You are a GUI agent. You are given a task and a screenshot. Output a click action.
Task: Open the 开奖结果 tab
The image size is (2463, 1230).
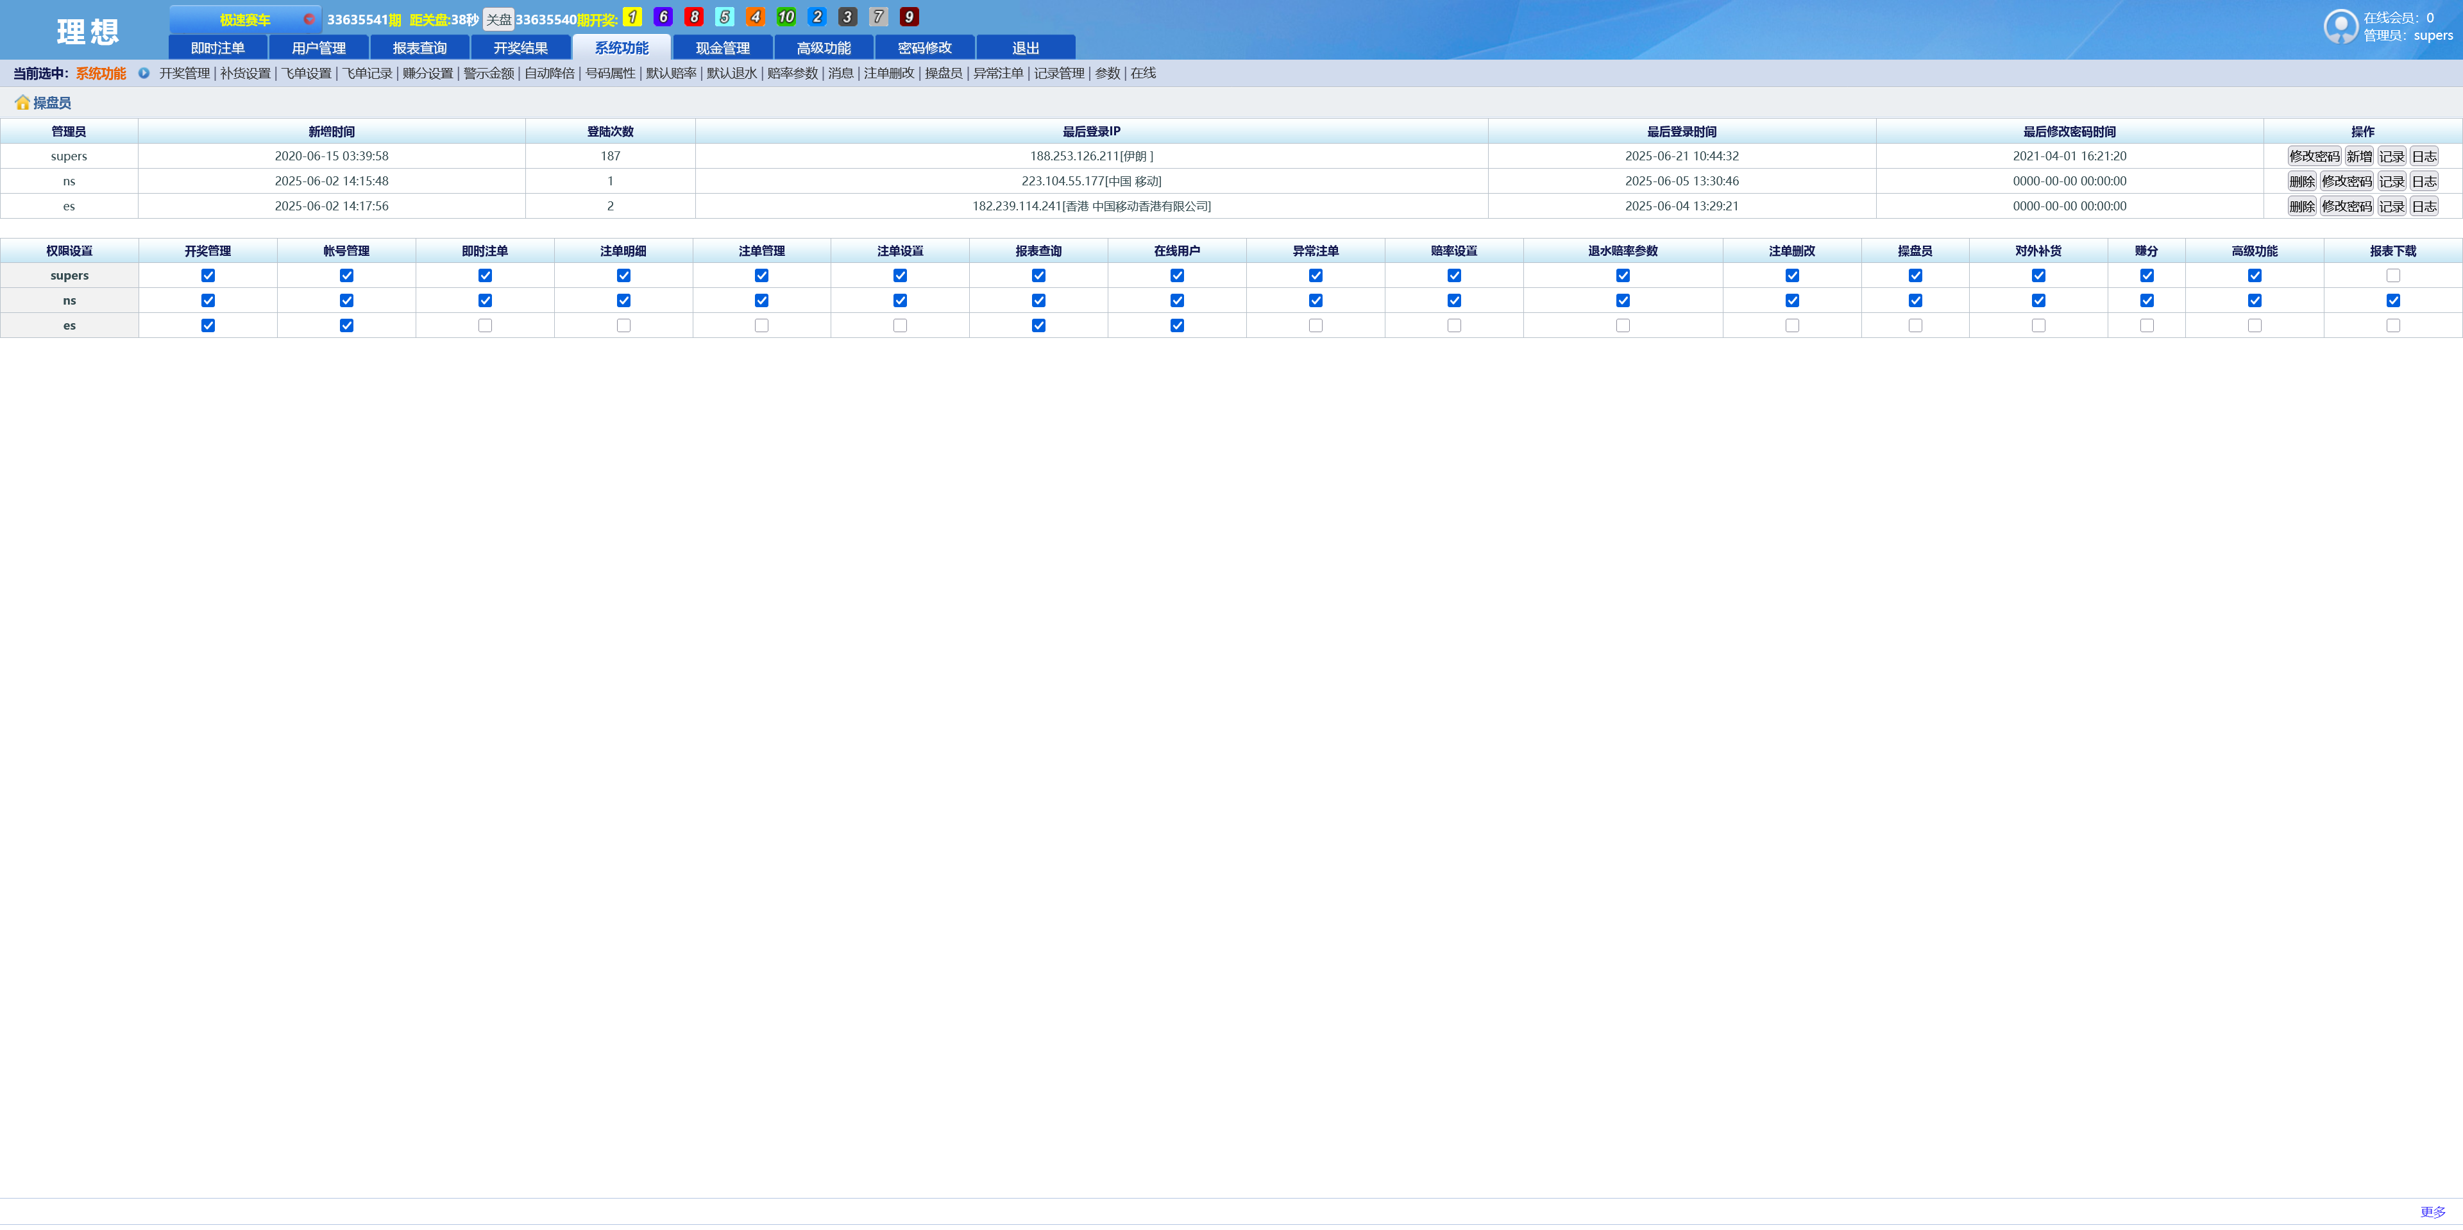pyautogui.click(x=520, y=48)
